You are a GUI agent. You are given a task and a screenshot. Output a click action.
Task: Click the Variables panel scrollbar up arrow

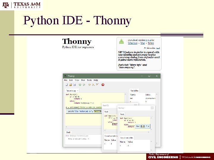[157, 94]
